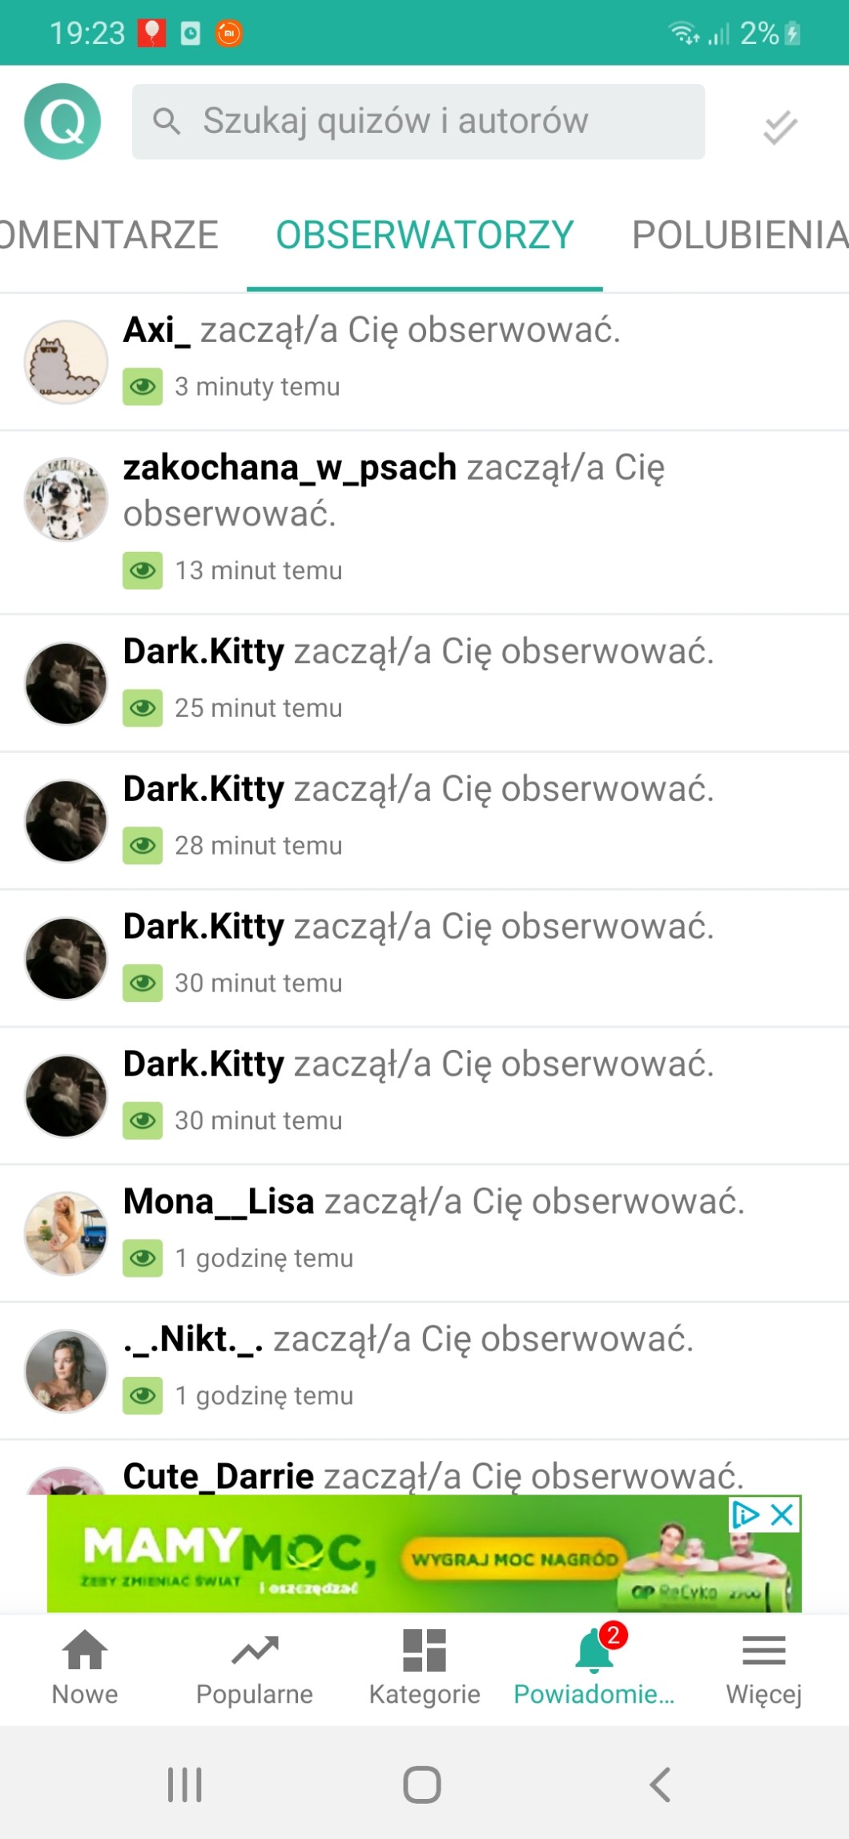This screenshot has width=849, height=1839.
Task: Tap the eye icon beside 3 minuty temu
Action: tap(143, 387)
